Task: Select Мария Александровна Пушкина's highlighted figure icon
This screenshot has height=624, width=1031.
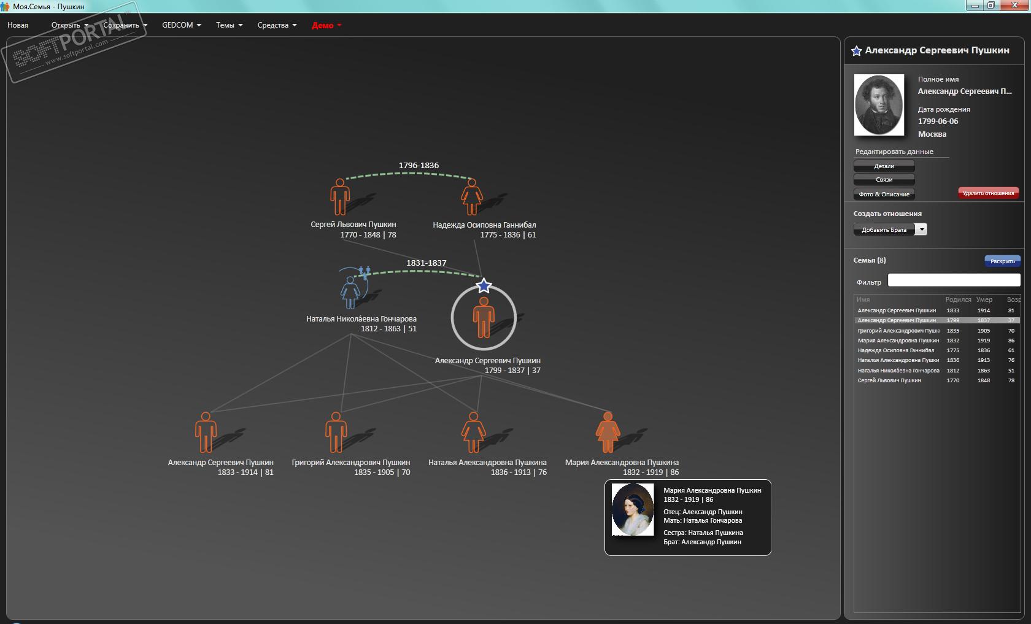Action: click(608, 433)
